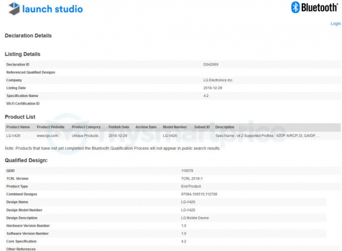Open the www.lge.com product website
Image resolution: width=342 pixels, height=251 pixels.
[47, 136]
